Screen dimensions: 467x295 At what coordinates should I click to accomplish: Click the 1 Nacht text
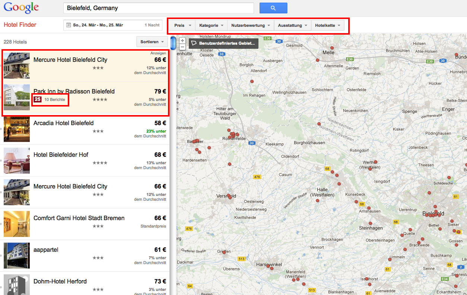pos(152,25)
